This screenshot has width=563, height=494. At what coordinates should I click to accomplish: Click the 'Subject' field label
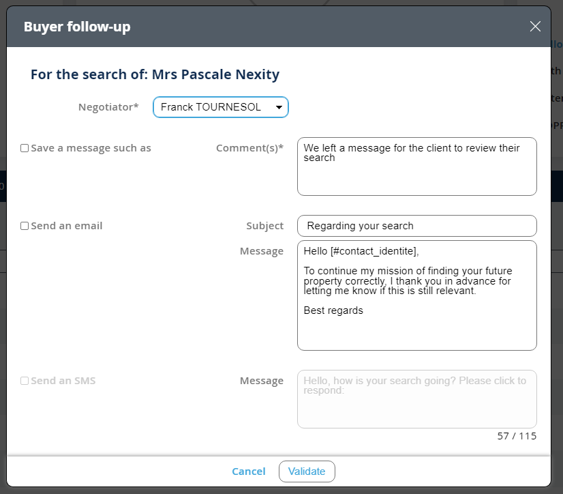pos(264,226)
